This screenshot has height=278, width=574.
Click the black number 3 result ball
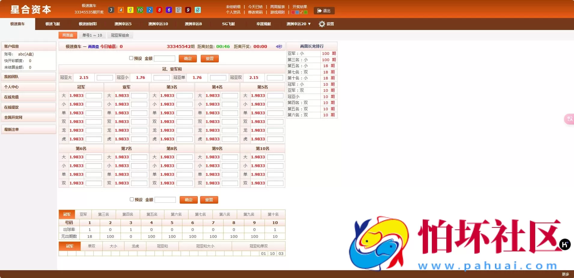click(x=111, y=10)
